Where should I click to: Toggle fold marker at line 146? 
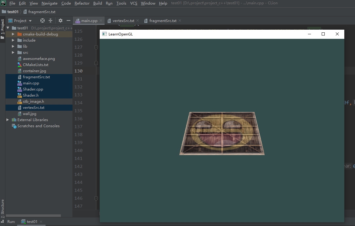click(x=96, y=198)
